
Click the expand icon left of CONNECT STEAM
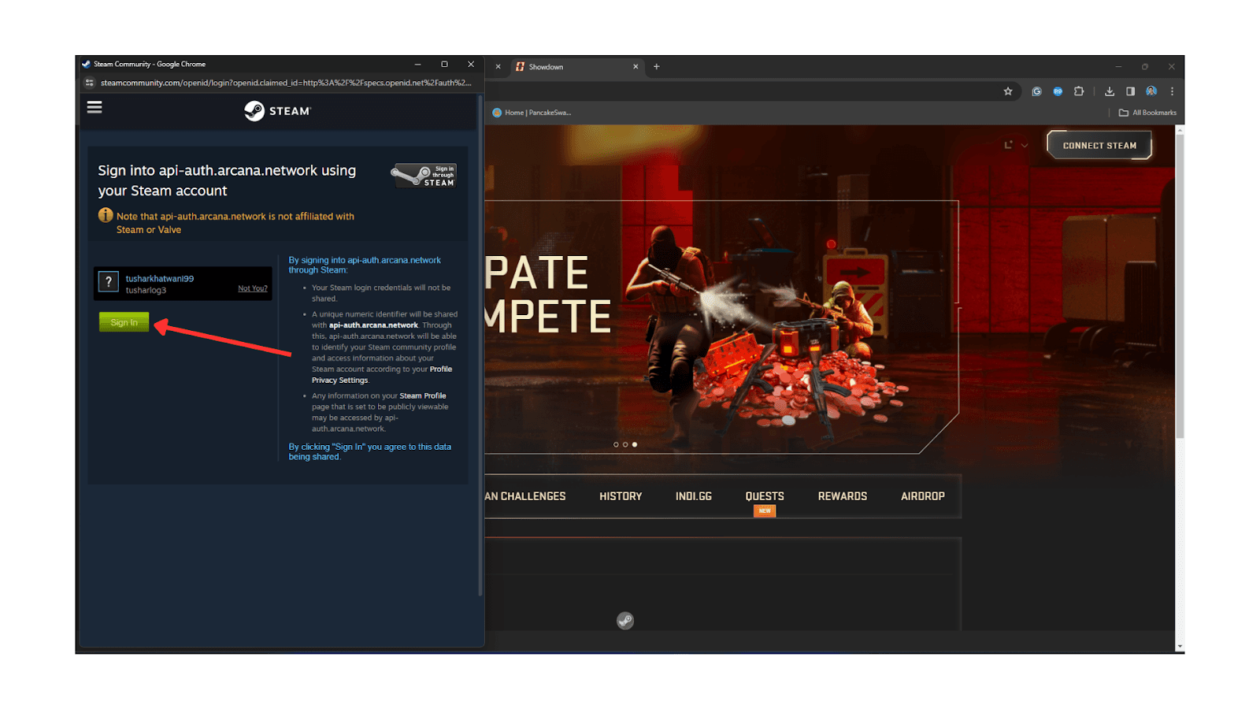pos(1008,145)
